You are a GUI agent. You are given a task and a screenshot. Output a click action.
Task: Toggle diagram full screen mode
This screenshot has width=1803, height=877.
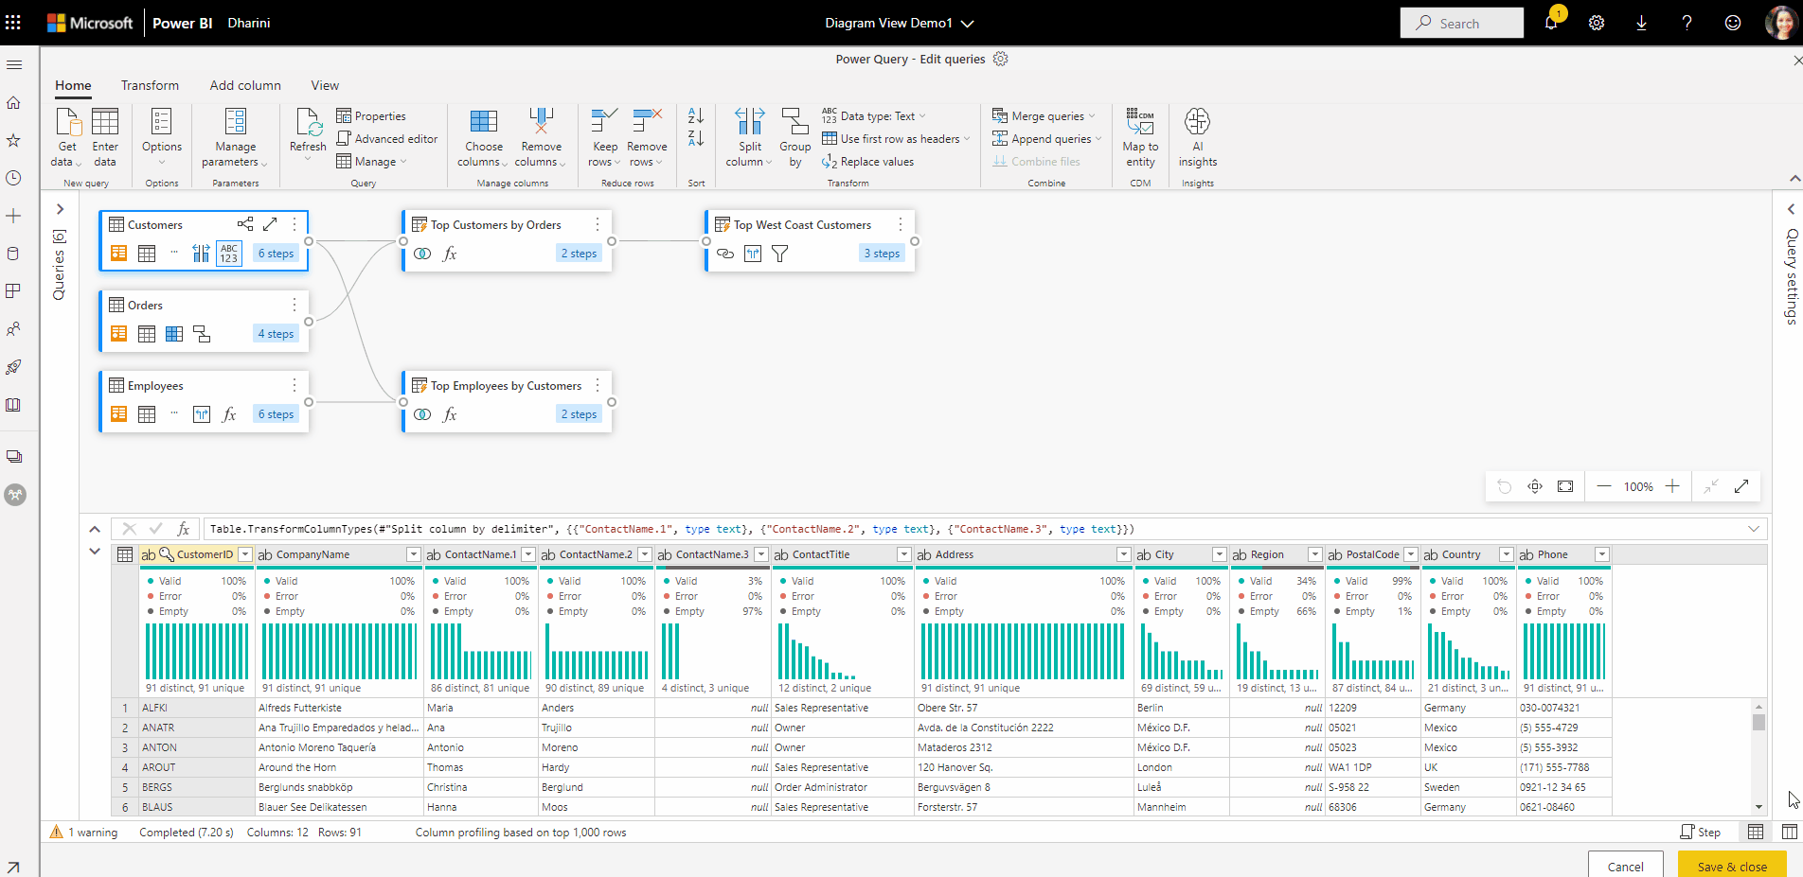[1741, 486]
